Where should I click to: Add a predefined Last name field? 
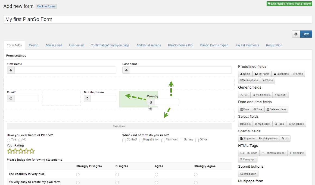[x=281, y=74]
